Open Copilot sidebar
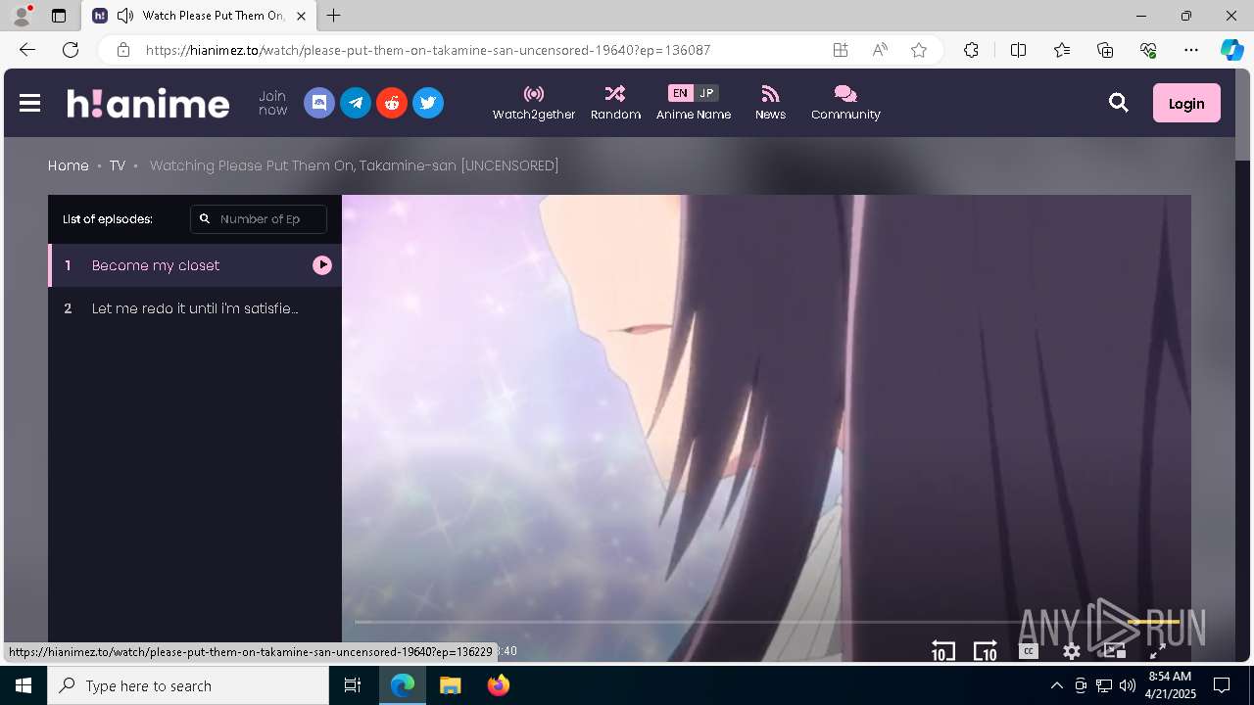This screenshot has height=705, width=1254. pos(1231,50)
